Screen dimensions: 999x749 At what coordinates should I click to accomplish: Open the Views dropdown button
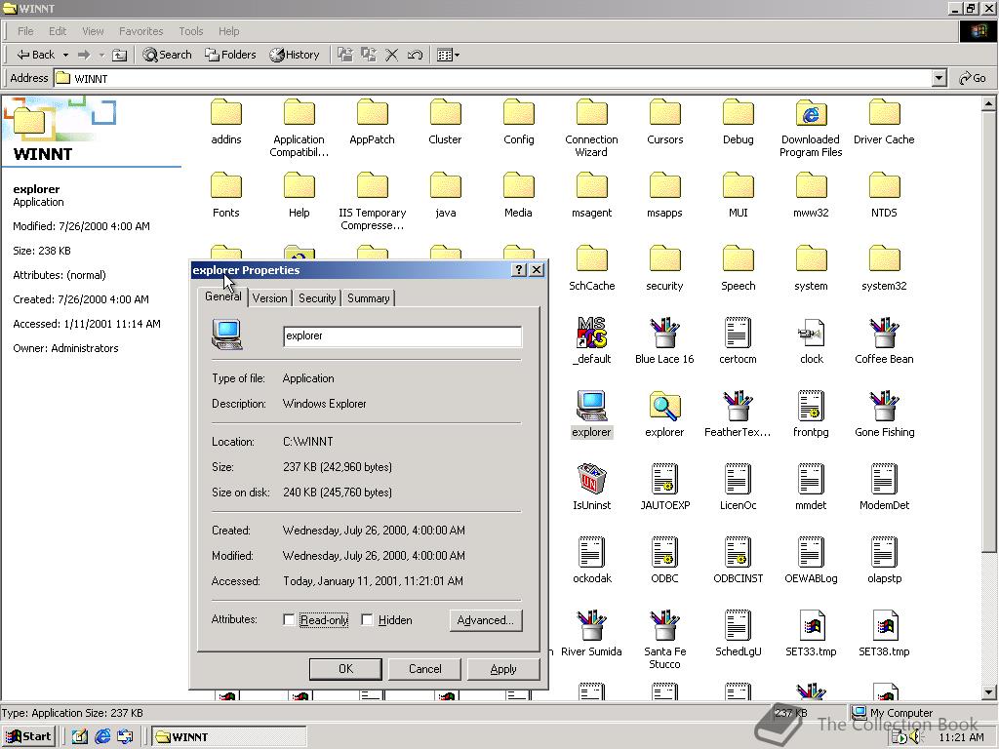tap(449, 55)
